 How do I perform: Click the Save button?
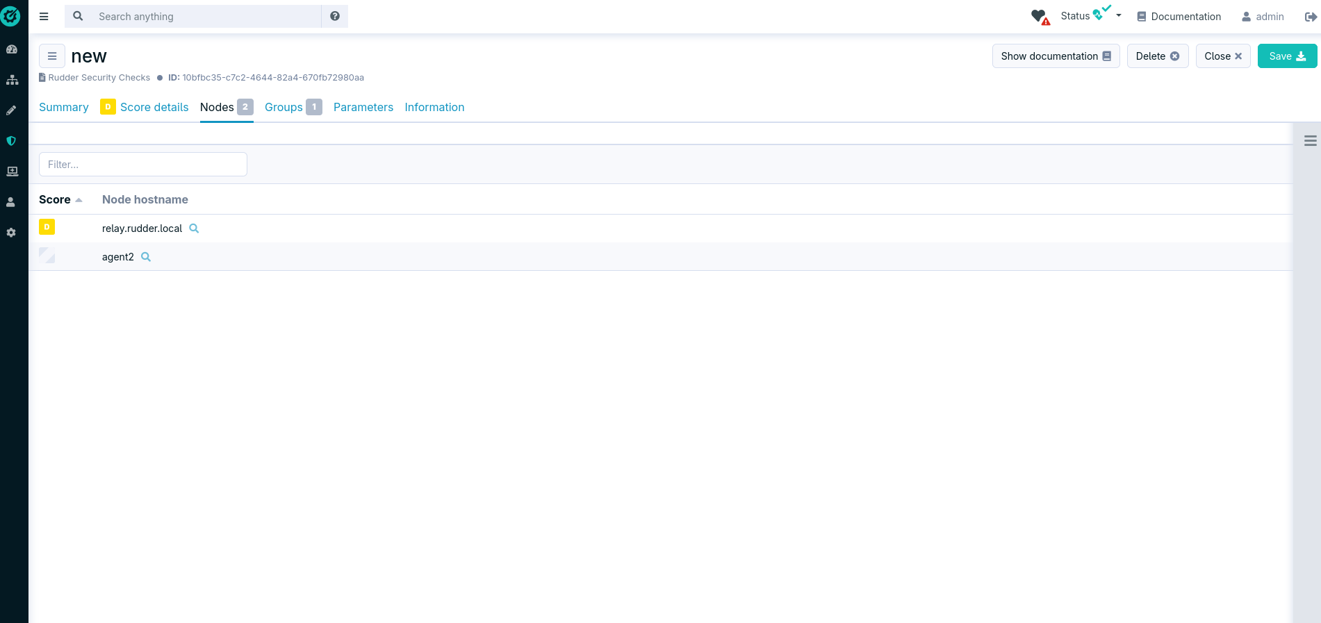1286,56
